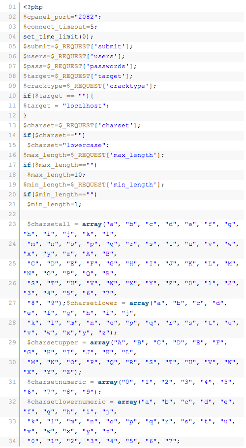Click the line number 01 in the gutter
The width and height of the screenshot is (246, 448).
[x=12, y=7]
